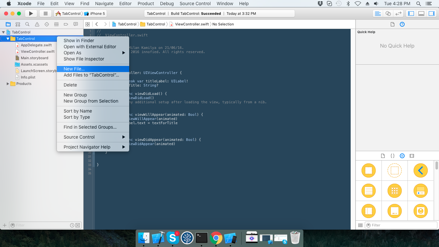This screenshot has width=439, height=247.
Task: Toggle the recent files filter in navigator
Action: [x=72, y=225]
